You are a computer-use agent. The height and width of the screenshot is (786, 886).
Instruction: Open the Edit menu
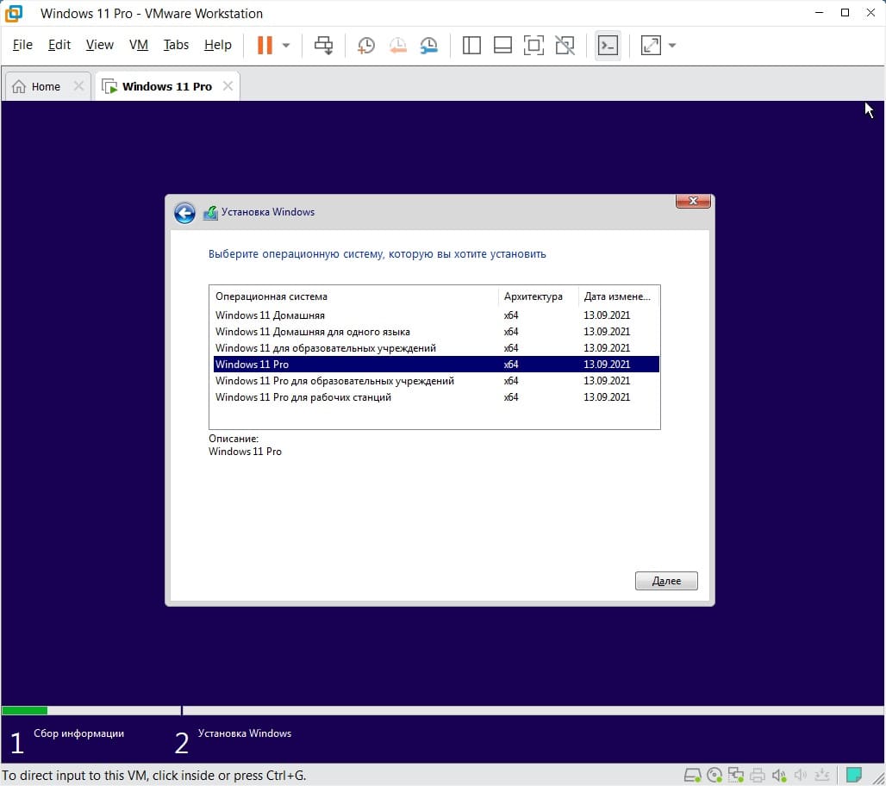tap(59, 45)
